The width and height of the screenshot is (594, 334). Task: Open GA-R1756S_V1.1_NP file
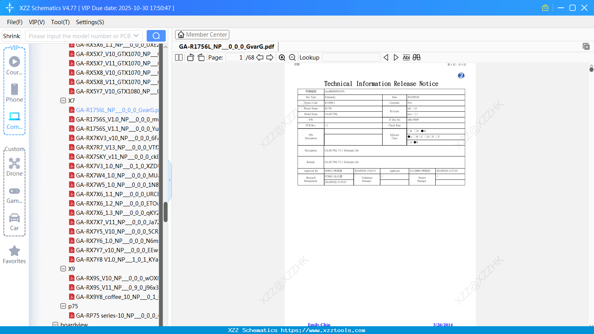click(113, 128)
